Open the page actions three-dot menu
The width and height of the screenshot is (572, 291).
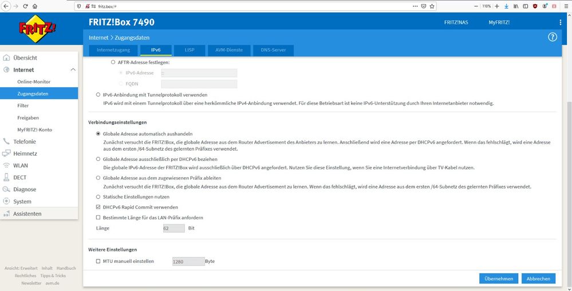pos(415,6)
